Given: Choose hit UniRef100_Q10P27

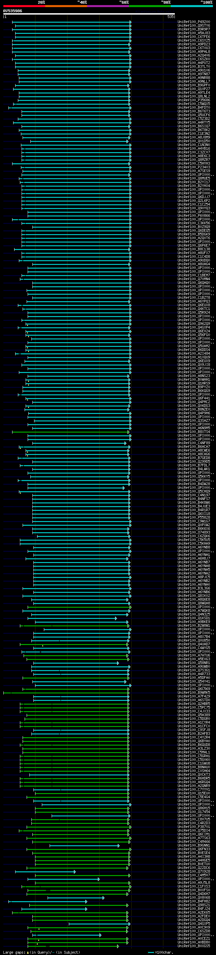Looking at the screenshot, I should pos(193,89).
